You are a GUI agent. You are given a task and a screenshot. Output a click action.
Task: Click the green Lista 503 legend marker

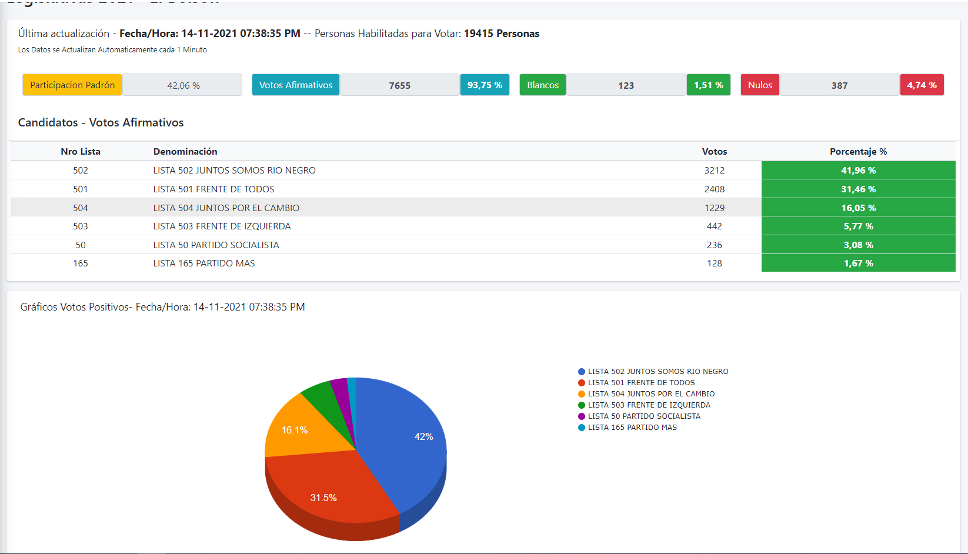tap(582, 405)
